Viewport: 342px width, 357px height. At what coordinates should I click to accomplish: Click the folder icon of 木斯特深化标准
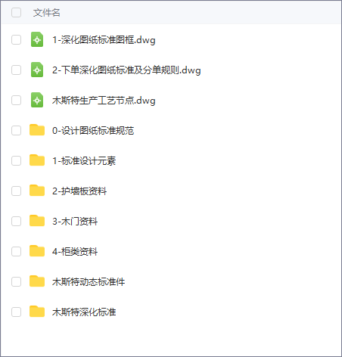(37, 312)
